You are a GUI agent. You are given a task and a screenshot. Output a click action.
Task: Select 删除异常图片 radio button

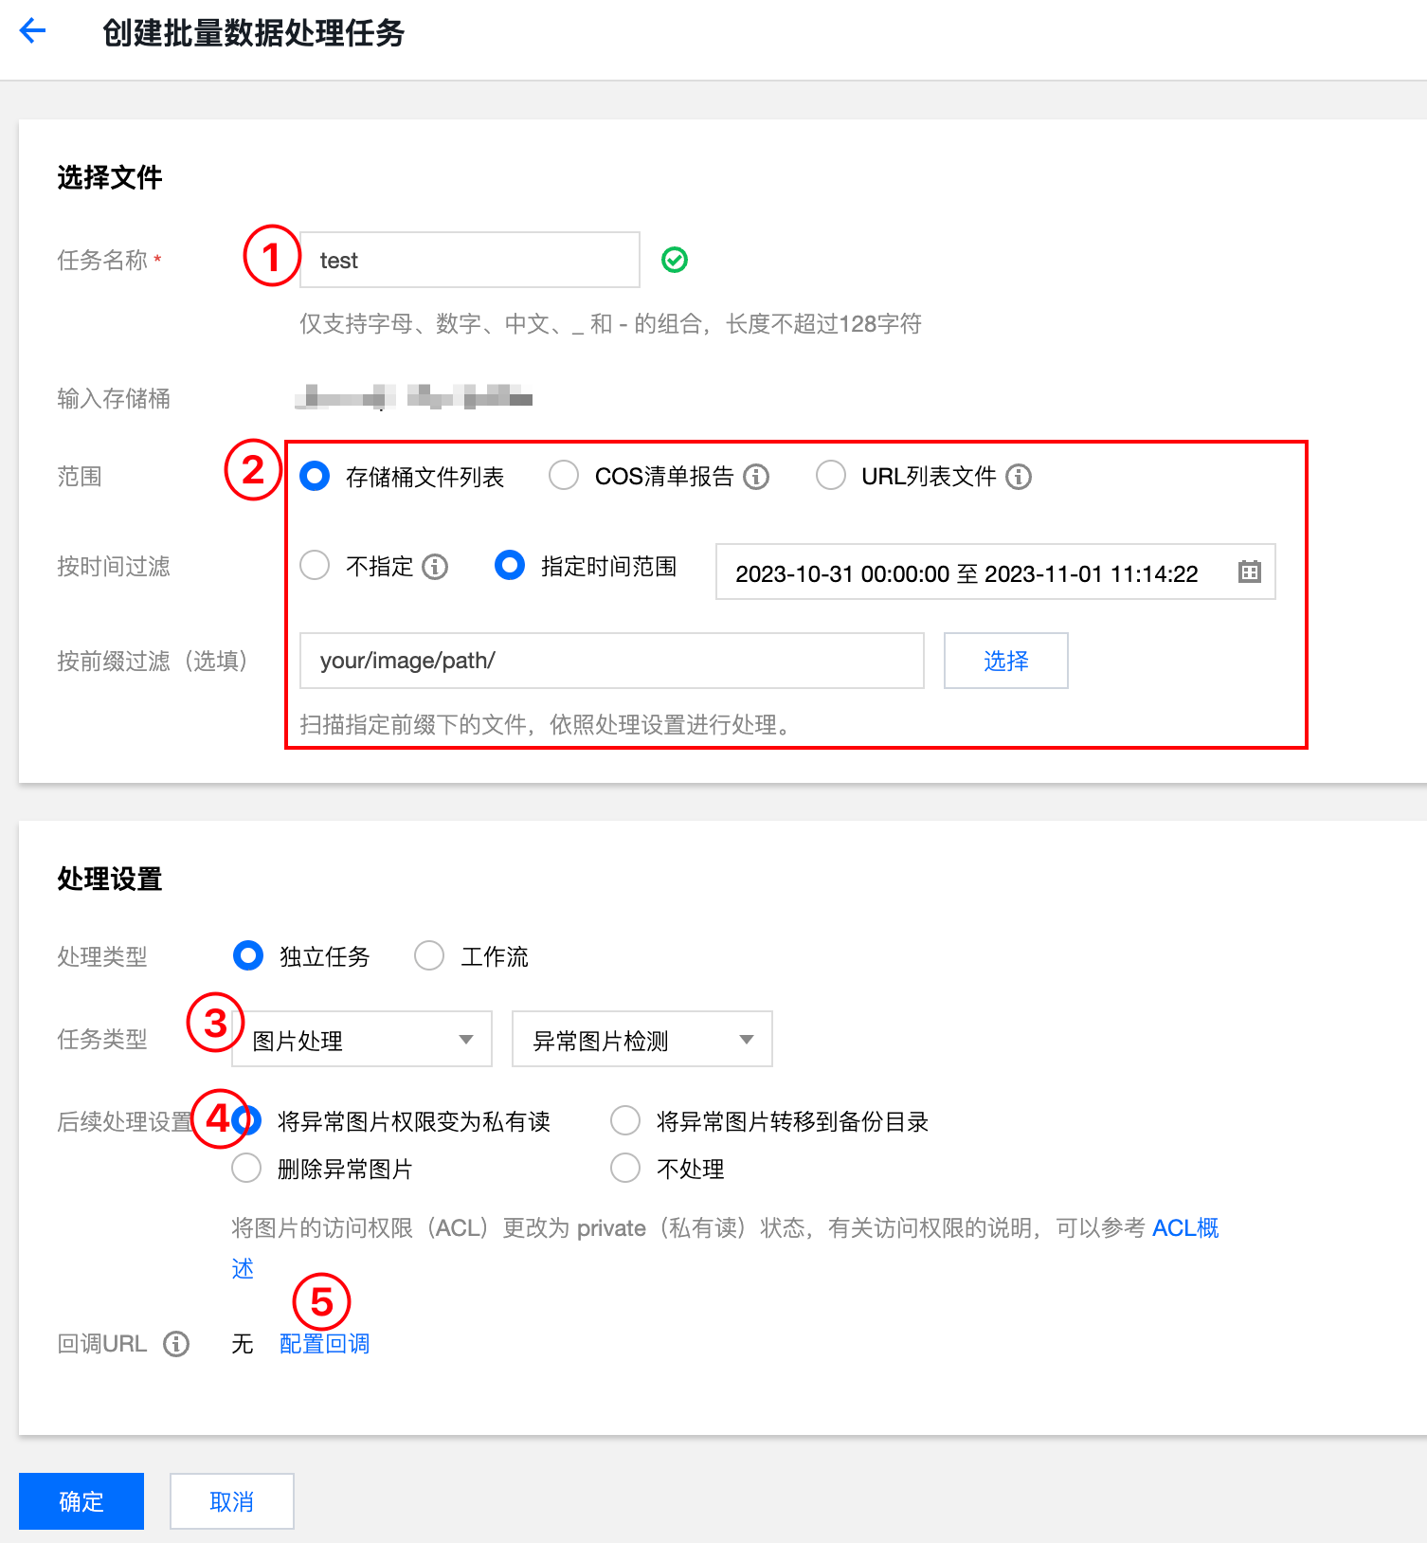tap(246, 1168)
